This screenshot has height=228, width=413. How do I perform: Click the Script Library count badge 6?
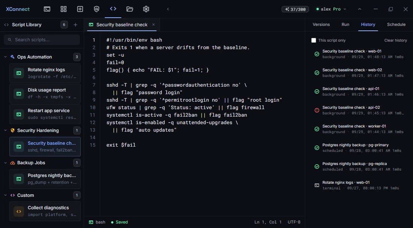click(64, 25)
